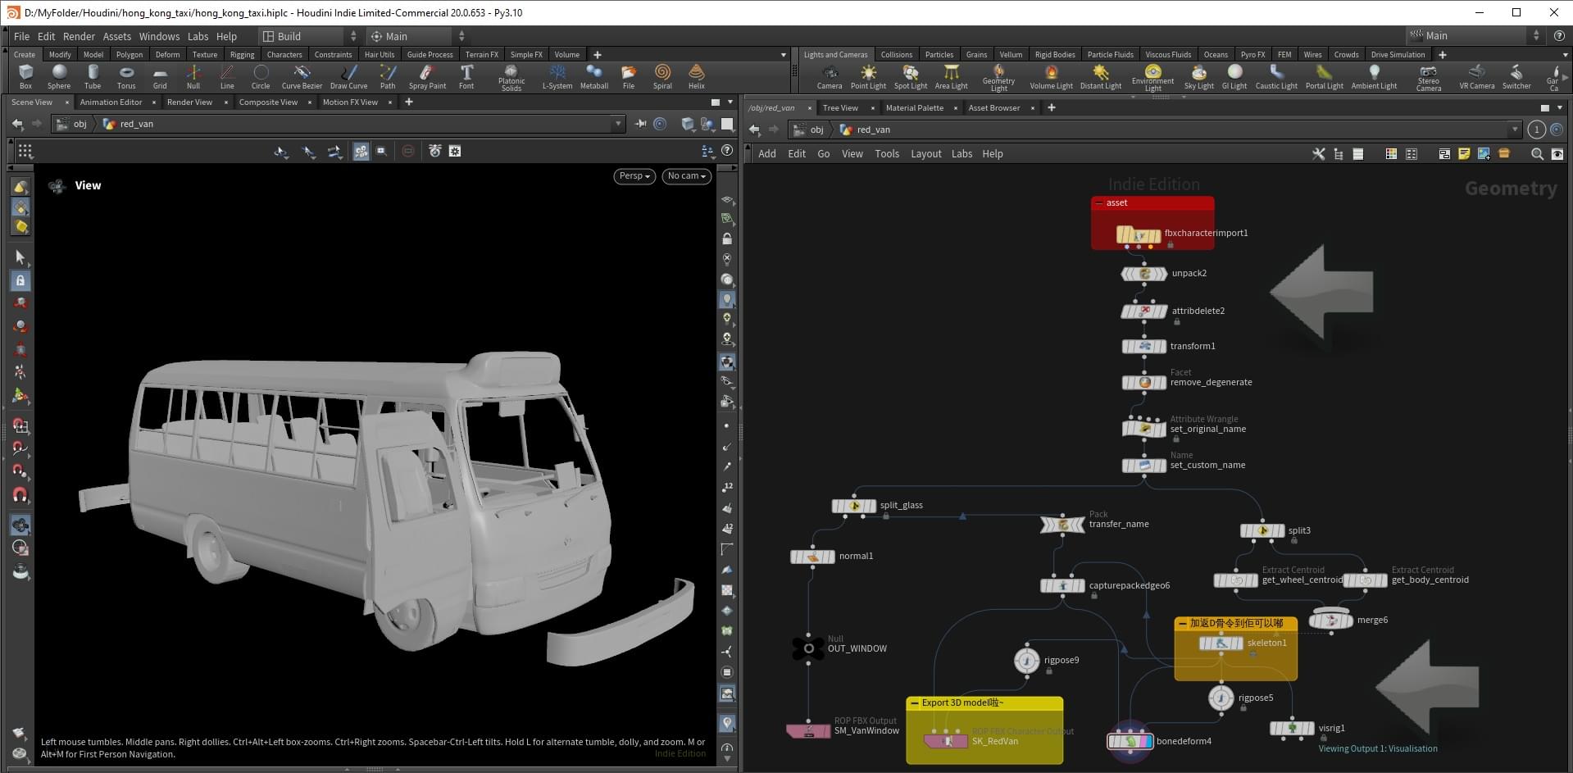Open the network editor search (magnifier) icon
The image size is (1573, 773).
[x=1537, y=154]
